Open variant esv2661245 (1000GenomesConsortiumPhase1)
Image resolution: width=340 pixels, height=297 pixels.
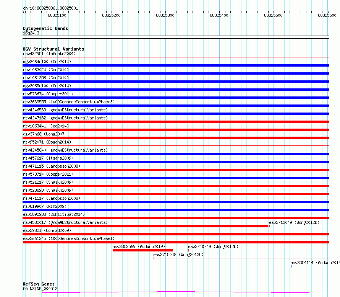[69, 238]
